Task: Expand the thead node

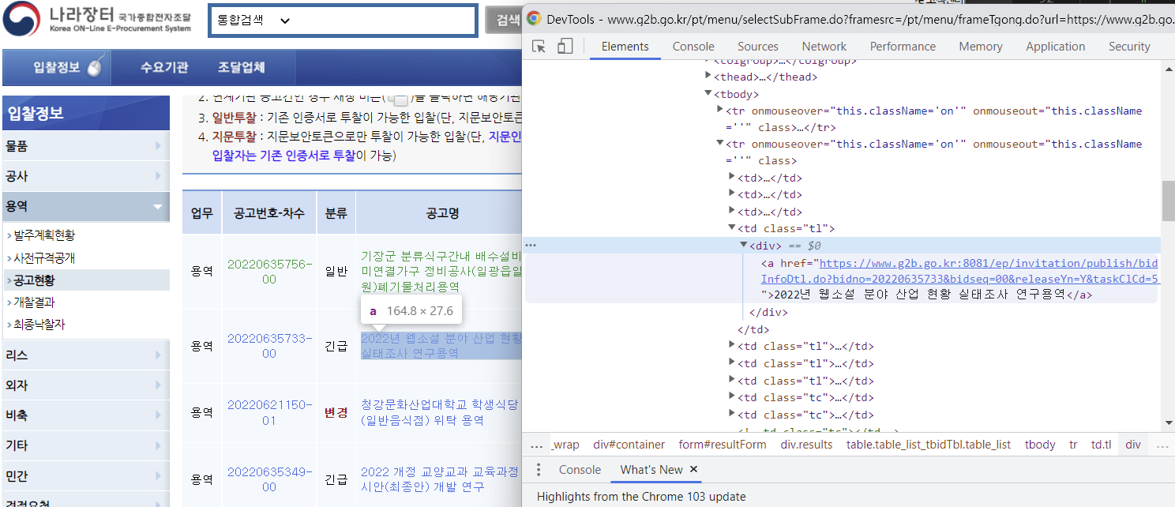Action: [708, 77]
